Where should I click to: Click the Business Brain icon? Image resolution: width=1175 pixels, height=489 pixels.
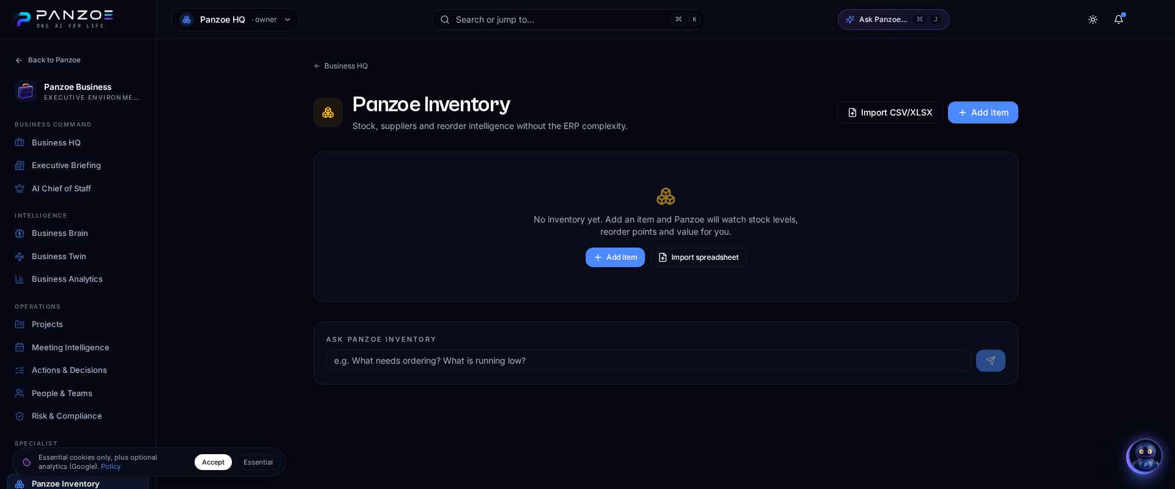point(20,233)
